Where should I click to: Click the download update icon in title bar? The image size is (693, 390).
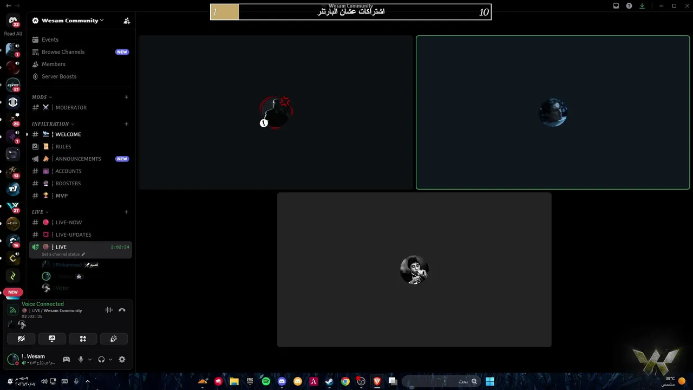(642, 6)
